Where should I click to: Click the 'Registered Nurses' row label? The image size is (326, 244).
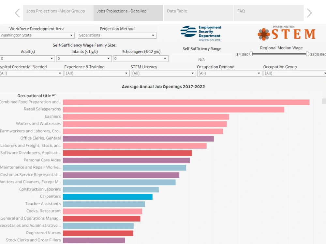(x=43, y=233)
